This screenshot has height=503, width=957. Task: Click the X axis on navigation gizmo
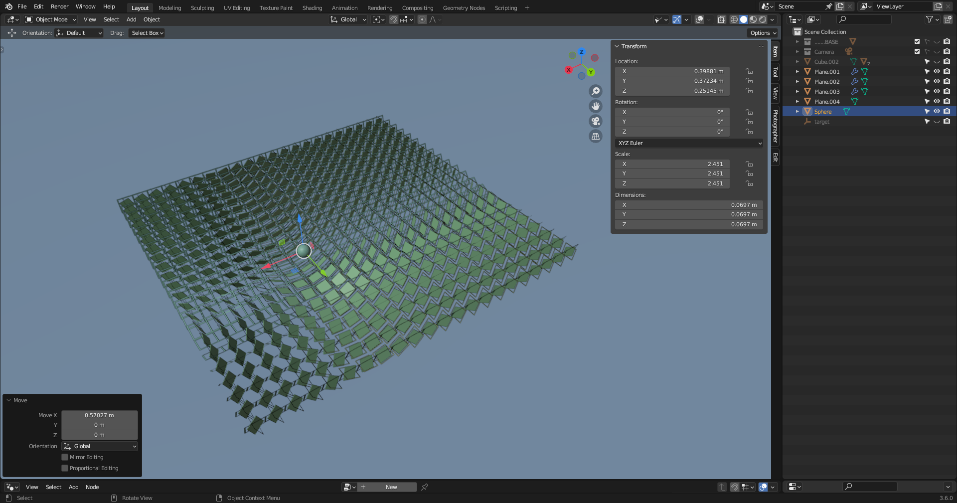click(568, 70)
